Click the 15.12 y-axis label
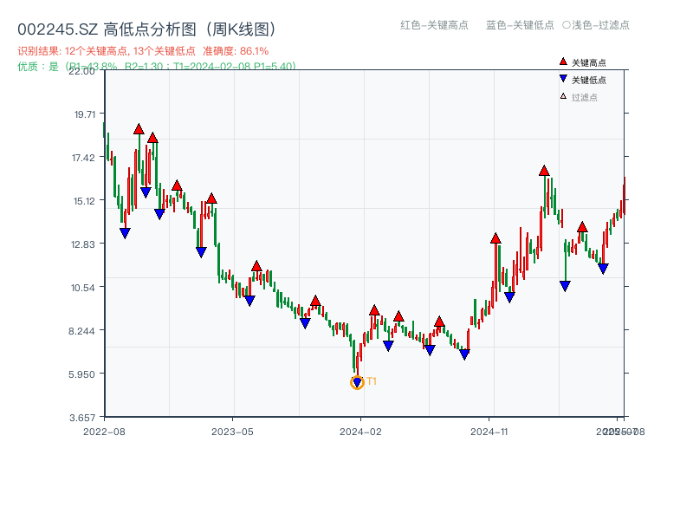 coord(84,201)
